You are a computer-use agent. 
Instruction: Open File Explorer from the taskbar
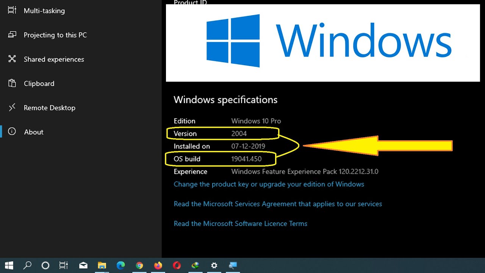(x=102, y=265)
